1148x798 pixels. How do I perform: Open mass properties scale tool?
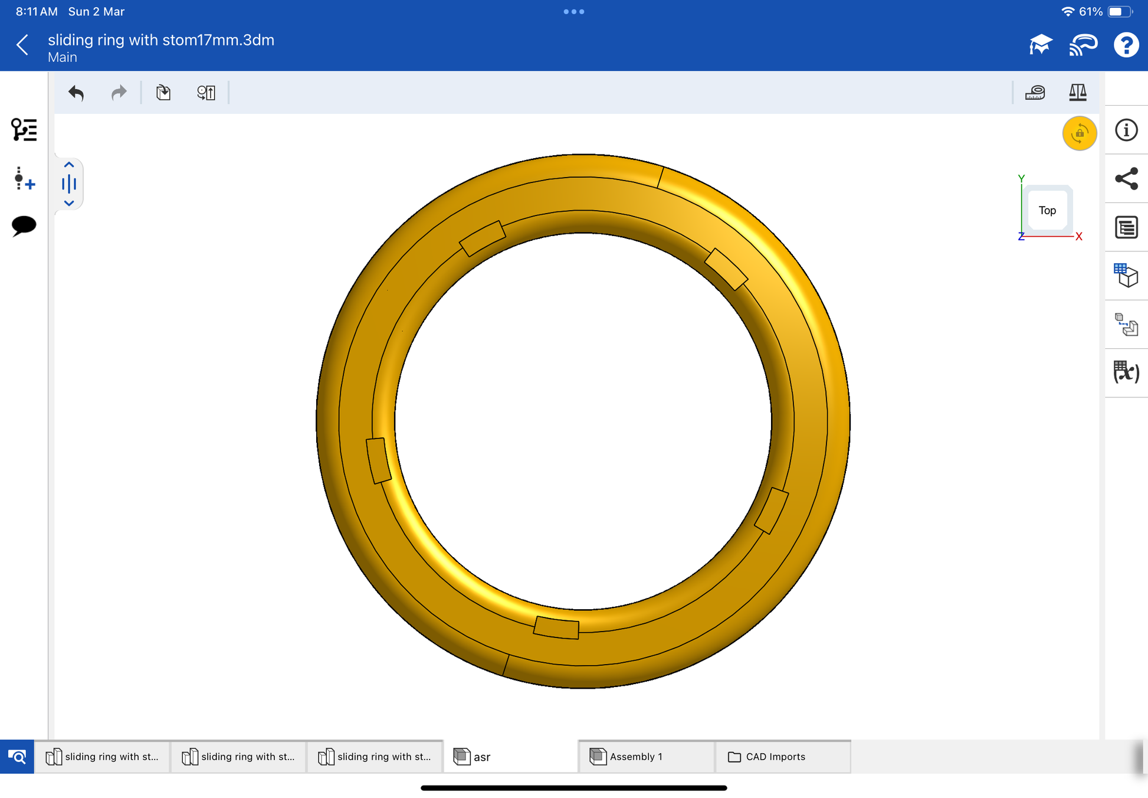pyautogui.click(x=1077, y=93)
